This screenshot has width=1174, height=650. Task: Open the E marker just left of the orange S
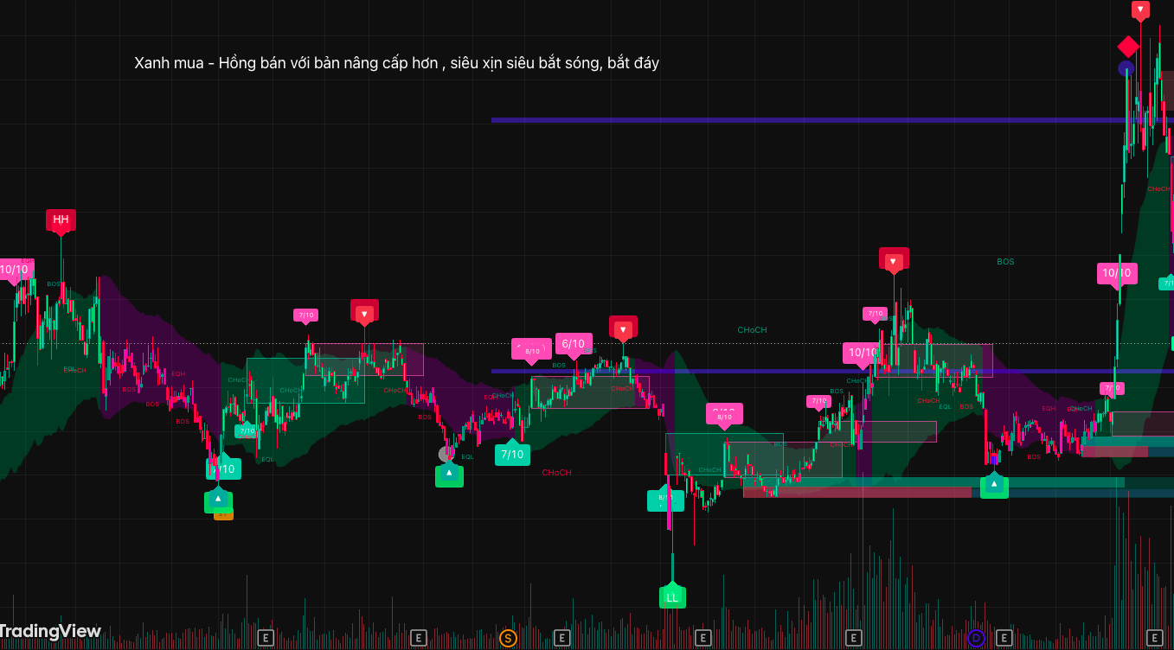[x=419, y=639]
